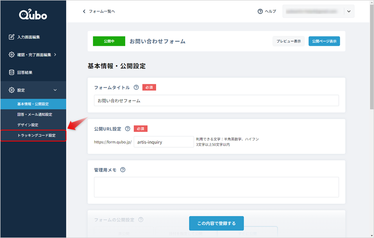Click the 公開ページ表示 button
The image size is (374, 238).
coord(324,41)
